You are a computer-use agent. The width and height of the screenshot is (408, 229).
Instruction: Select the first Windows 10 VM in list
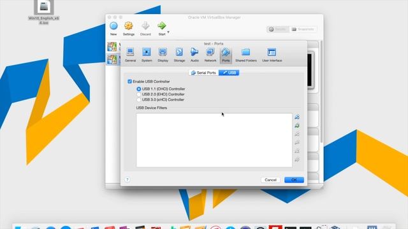point(112,47)
